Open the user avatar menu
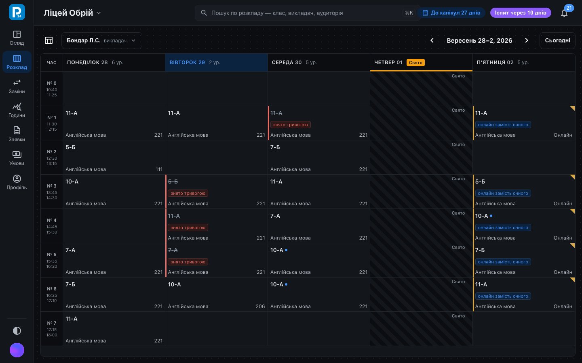582x363 pixels. (x=17, y=350)
